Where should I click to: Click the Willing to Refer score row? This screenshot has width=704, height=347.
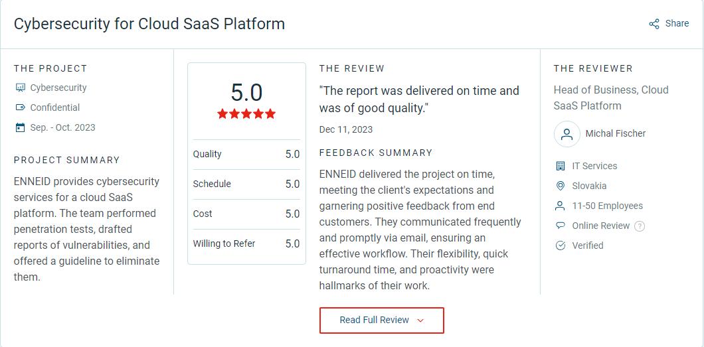click(246, 243)
